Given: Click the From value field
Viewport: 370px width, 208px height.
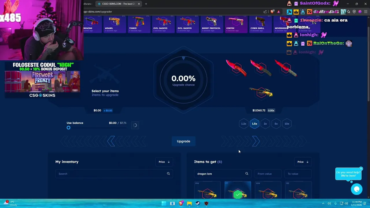Looking at the screenshot, I should tap(268, 174).
